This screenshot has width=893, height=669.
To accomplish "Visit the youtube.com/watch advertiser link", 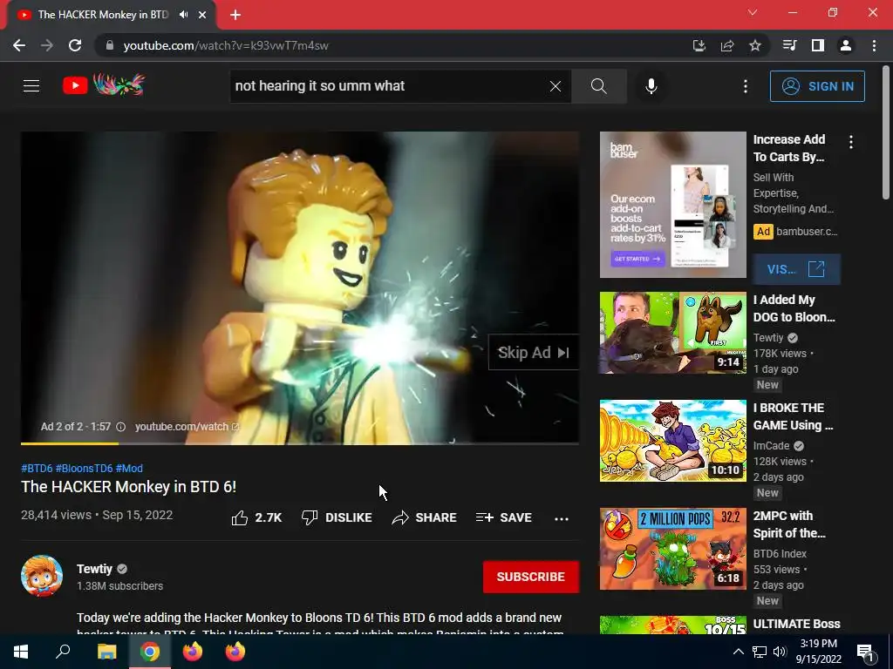I will [x=187, y=427].
